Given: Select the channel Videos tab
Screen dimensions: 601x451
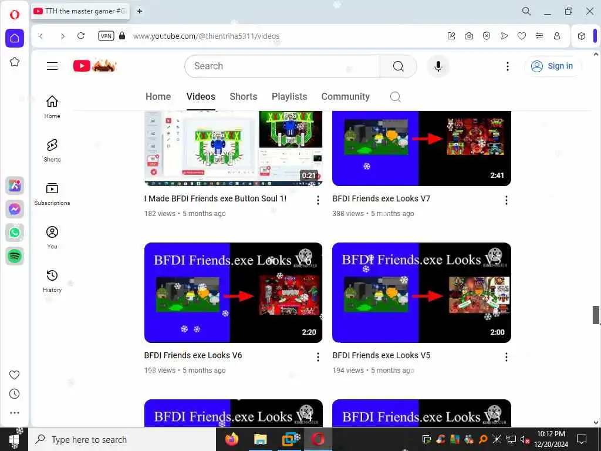Looking at the screenshot, I should pos(201,97).
